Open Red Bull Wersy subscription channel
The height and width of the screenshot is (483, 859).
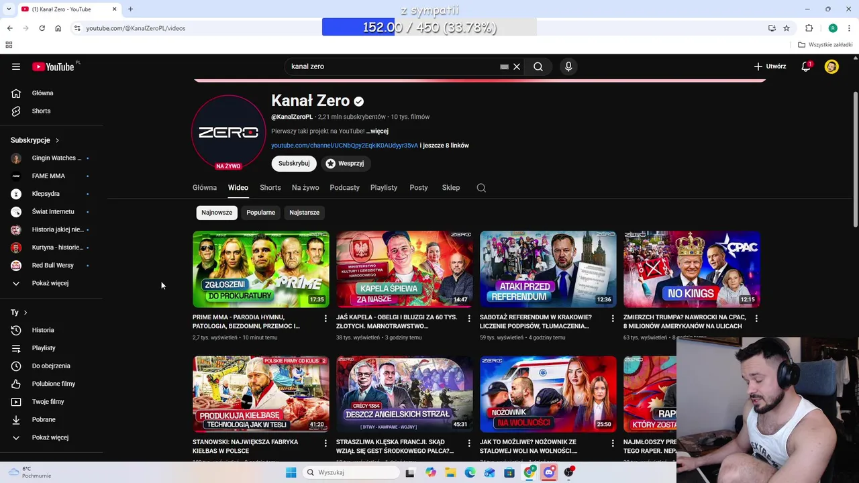coord(51,265)
